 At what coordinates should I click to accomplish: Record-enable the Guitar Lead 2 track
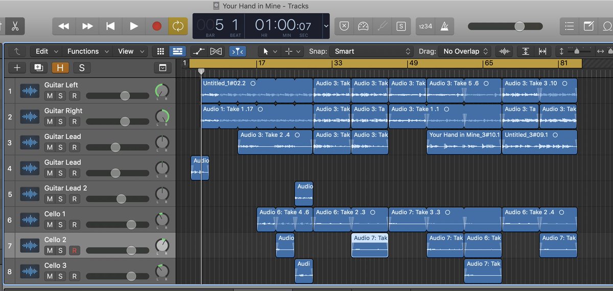(74, 199)
